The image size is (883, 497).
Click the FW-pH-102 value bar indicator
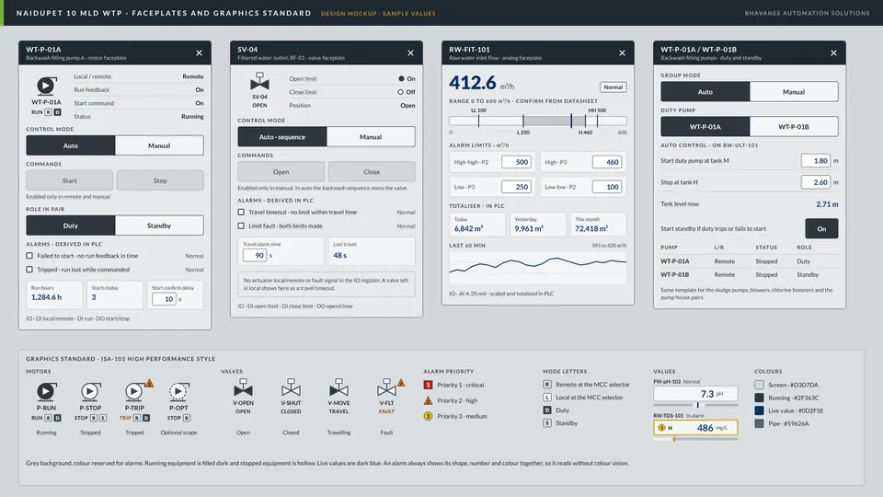(x=695, y=405)
